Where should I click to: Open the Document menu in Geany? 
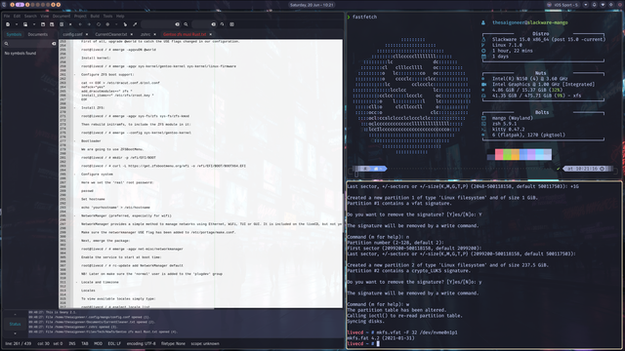pos(62,16)
